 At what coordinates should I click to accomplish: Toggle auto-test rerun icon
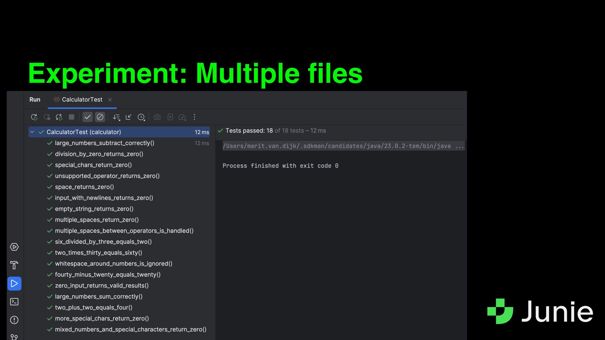point(59,117)
